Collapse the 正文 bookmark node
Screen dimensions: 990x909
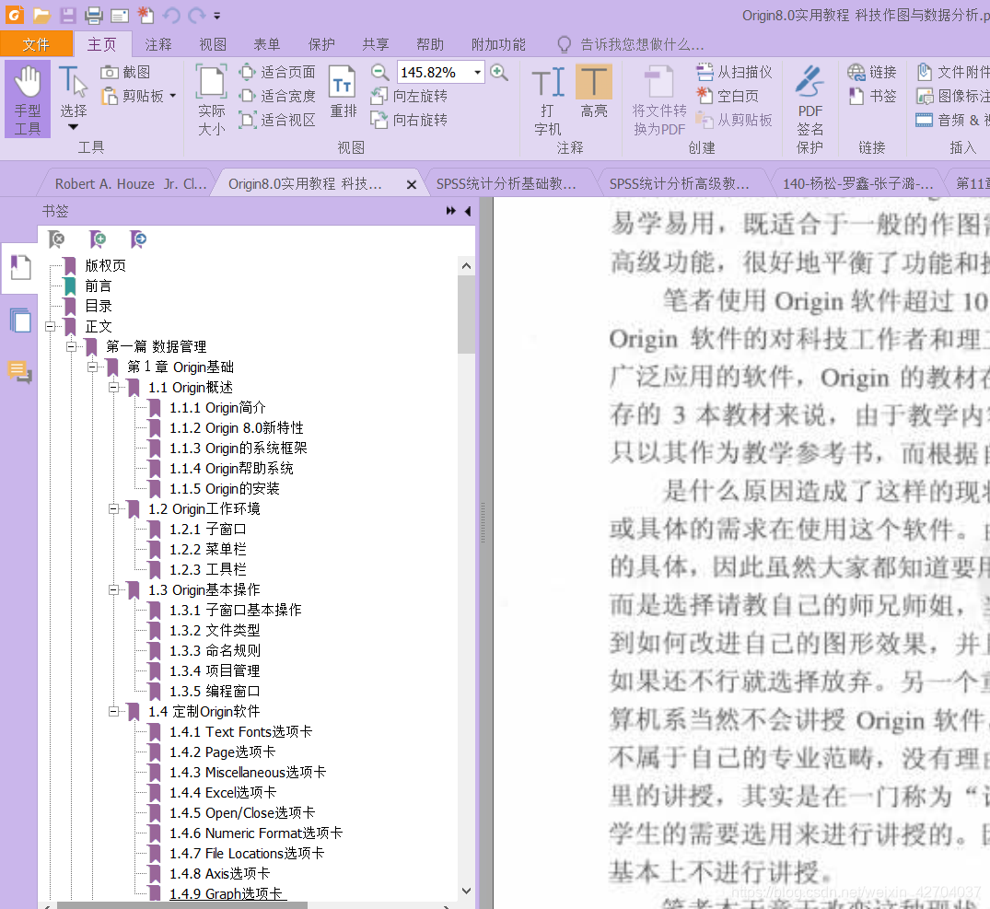[x=50, y=326]
